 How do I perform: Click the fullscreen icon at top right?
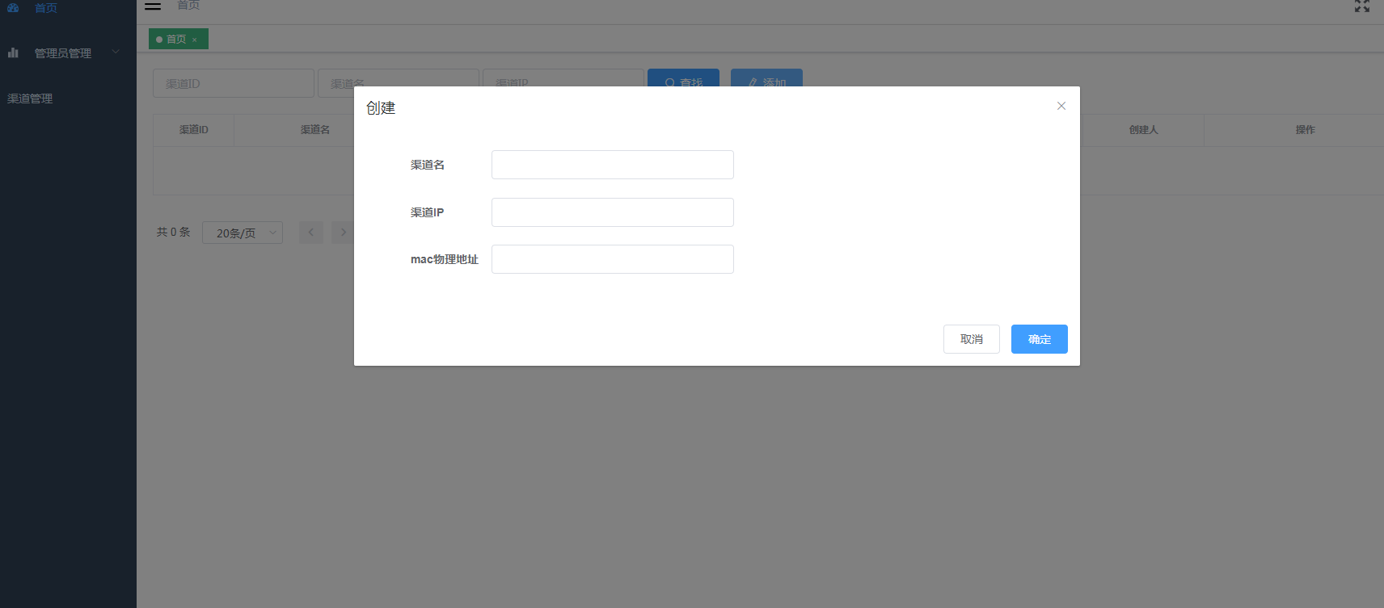coord(1362,6)
